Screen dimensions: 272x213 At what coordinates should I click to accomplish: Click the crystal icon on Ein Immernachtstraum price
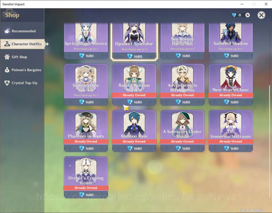(226, 148)
